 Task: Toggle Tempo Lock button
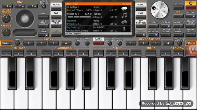click(x=191, y=26)
